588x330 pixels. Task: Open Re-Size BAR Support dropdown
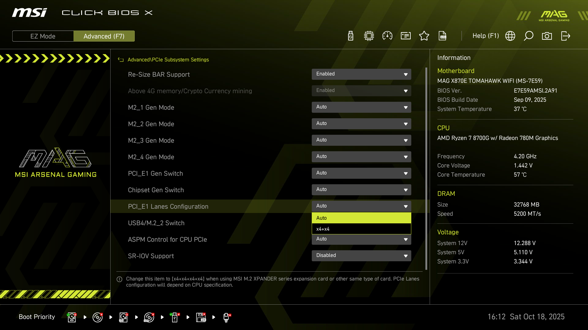[x=361, y=74]
